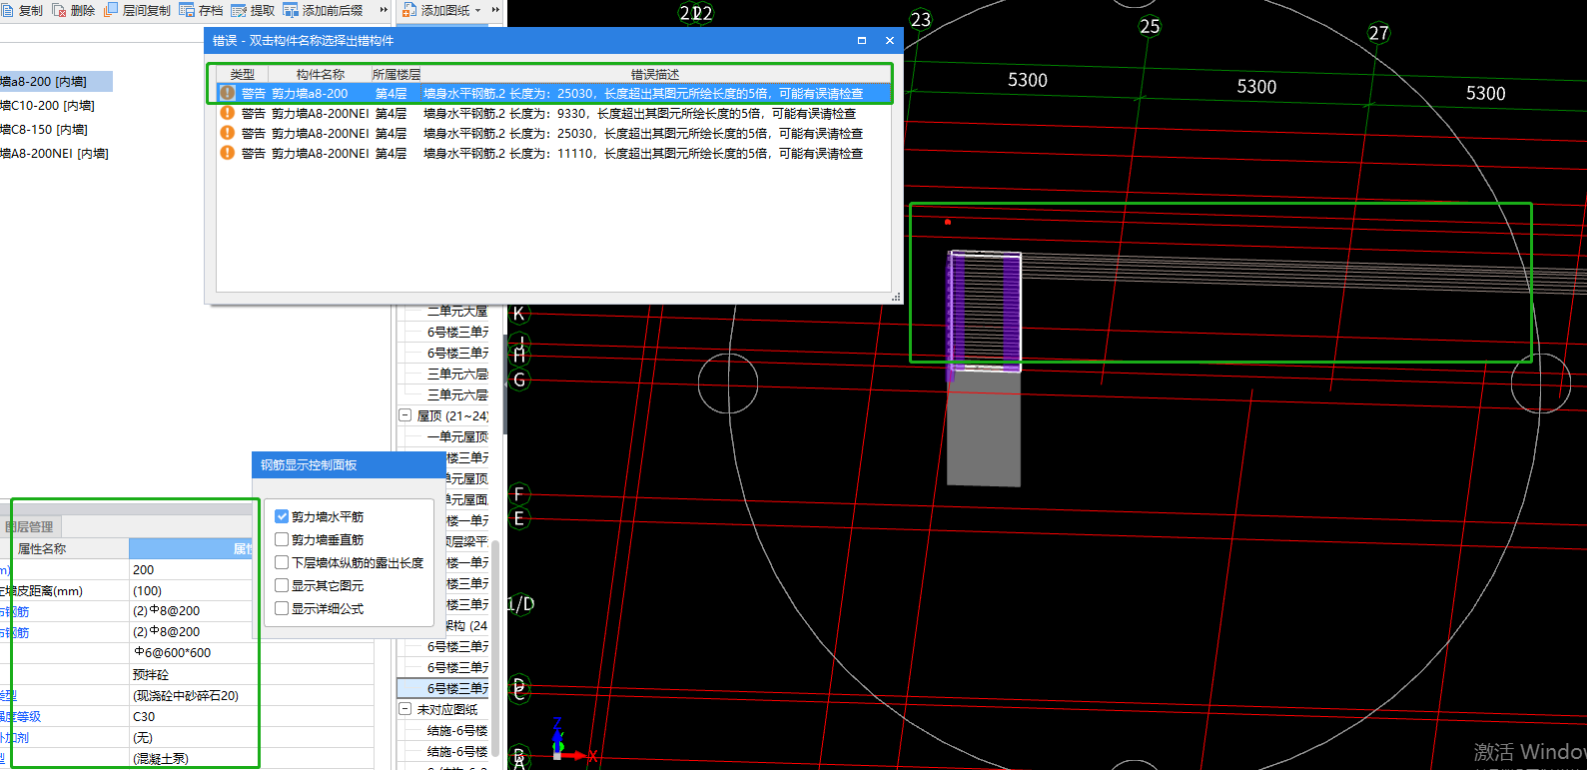Click warning icon of the 11110 length row
Image resolution: width=1587 pixels, height=770 pixels.
[x=228, y=153]
